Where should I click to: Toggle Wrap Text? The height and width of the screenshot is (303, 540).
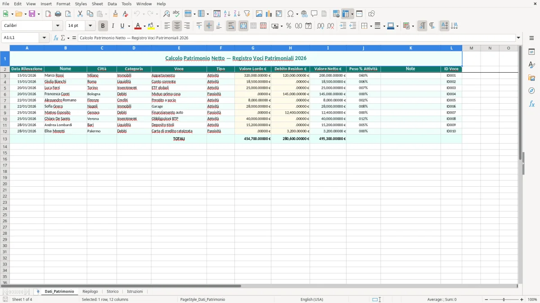[x=231, y=26]
